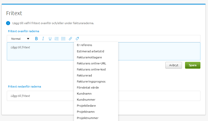Insert a bulleted list
Viewport: 208px width, 121px height.
(64, 39)
